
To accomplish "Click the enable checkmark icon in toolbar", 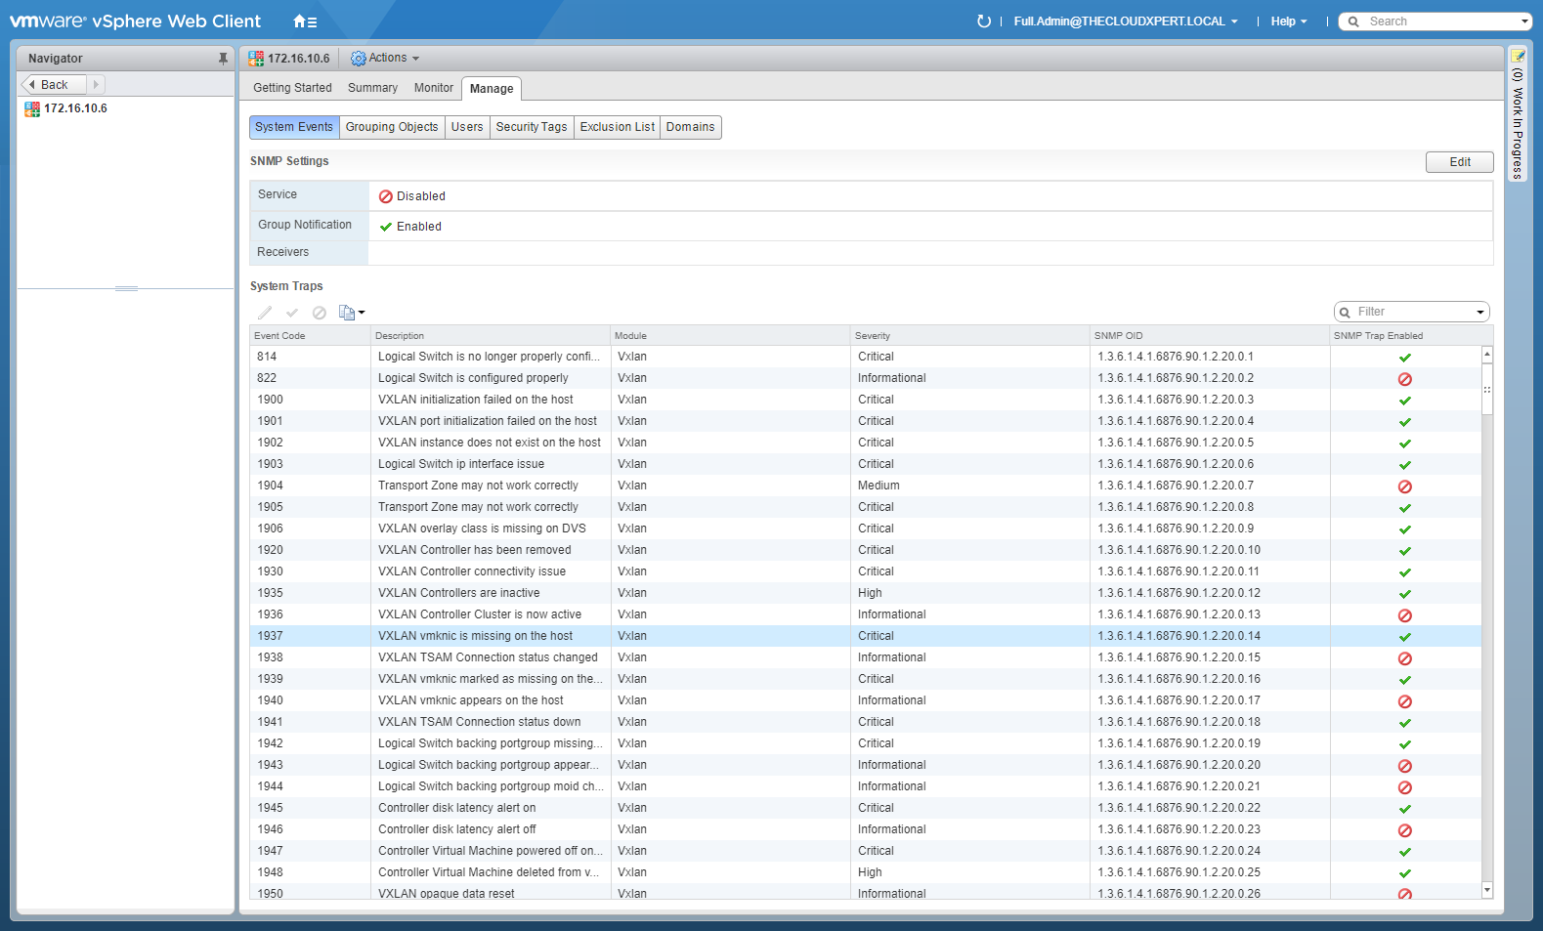I will pyautogui.click(x=292, y=313).
